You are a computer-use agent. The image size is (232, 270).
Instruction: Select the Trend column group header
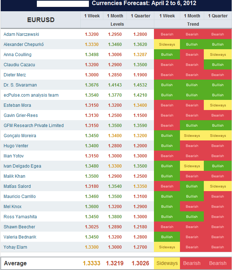coord(193,24)
